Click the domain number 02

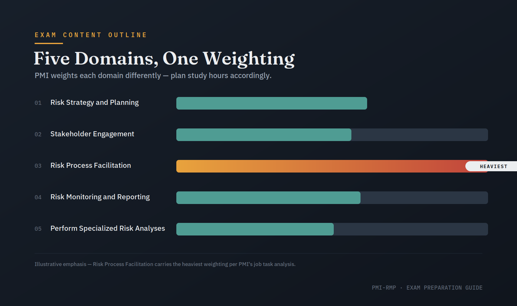(x=38, y=134)
